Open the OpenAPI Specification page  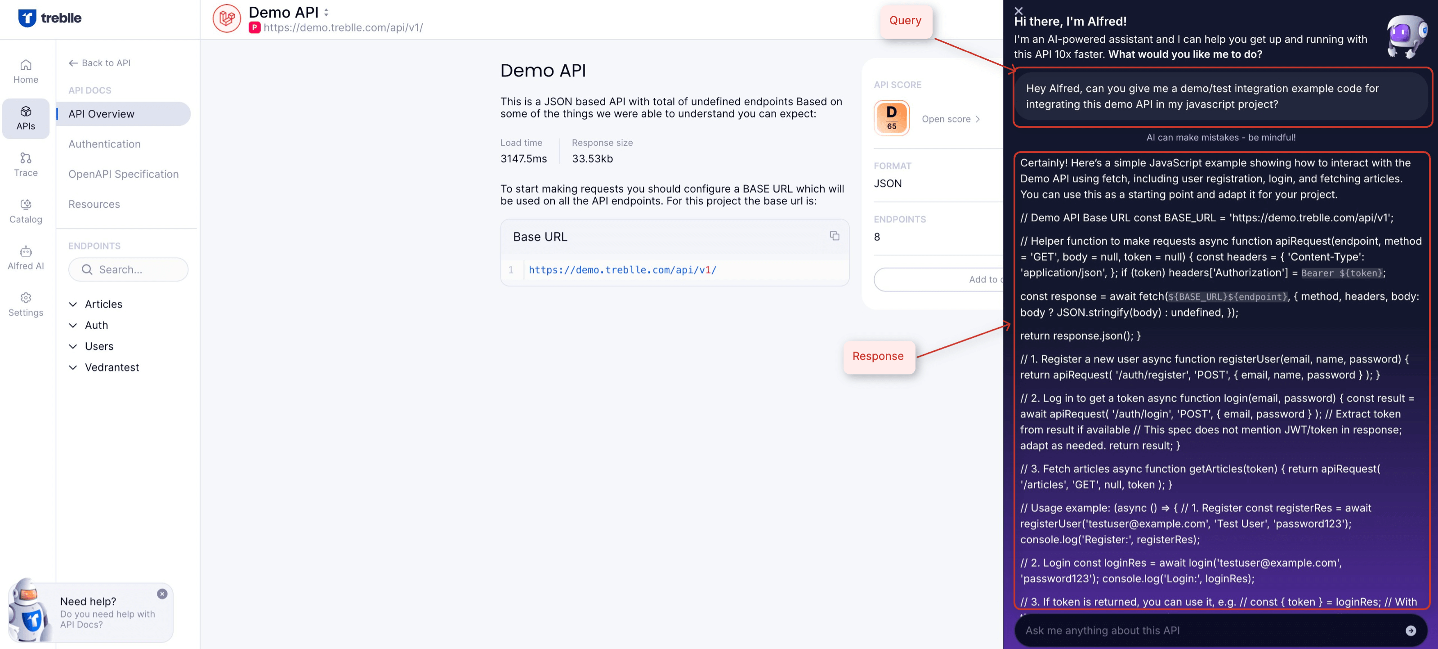point(123,174)
